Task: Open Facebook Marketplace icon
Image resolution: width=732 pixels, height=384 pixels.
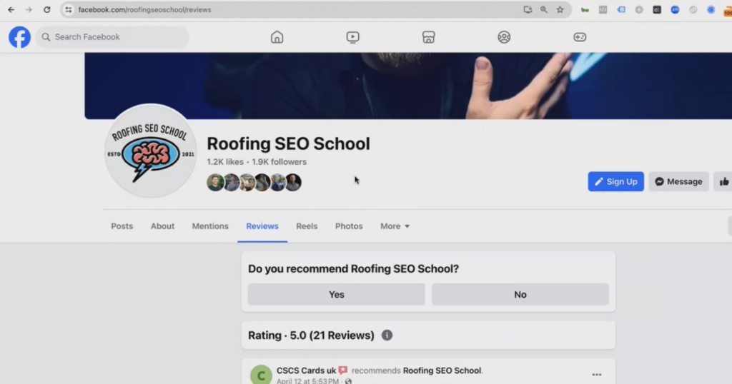Action: pyautogui.click(x=429, y=37)
